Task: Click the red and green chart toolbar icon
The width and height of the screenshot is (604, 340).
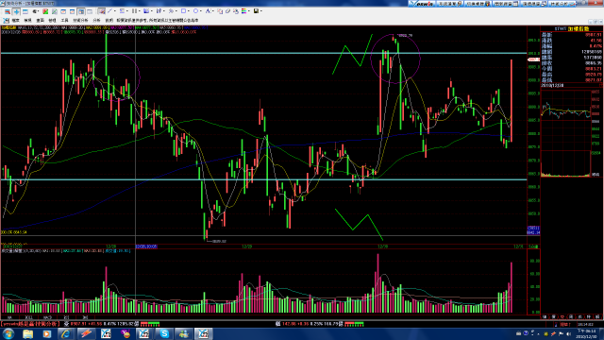Action: pyautogui.click(x=45, y=11)
